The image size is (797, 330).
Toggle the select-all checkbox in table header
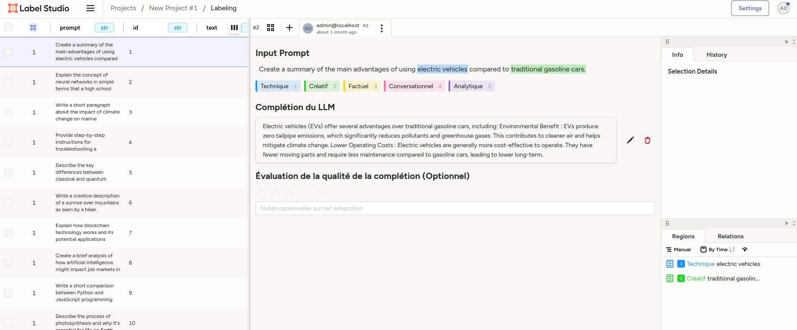pyautogui.click(x=8, y=27)
